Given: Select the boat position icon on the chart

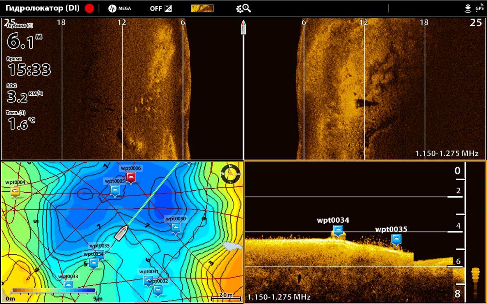Looking at the screenshot, I should point(121,232).
